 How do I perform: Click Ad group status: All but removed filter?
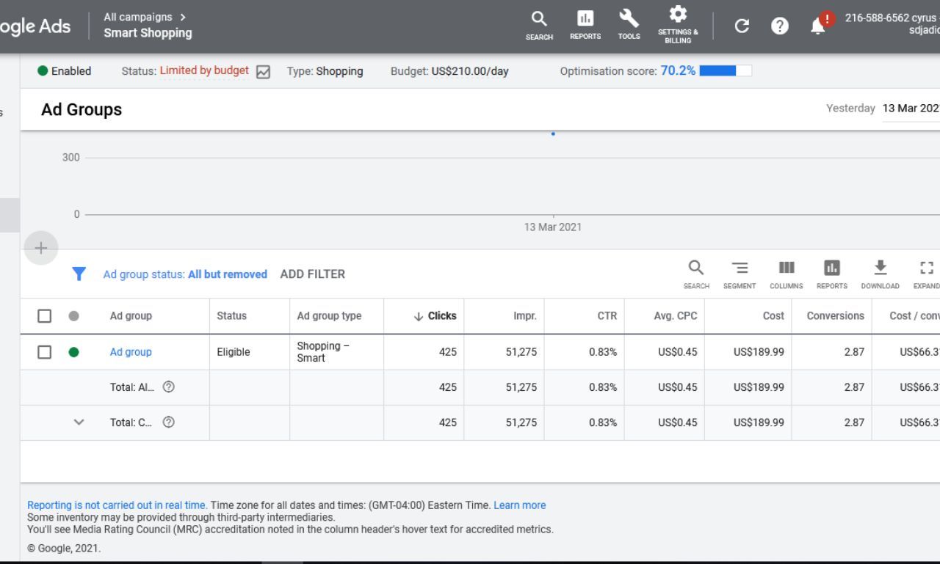pyautogui.click(x=185, y=274)
